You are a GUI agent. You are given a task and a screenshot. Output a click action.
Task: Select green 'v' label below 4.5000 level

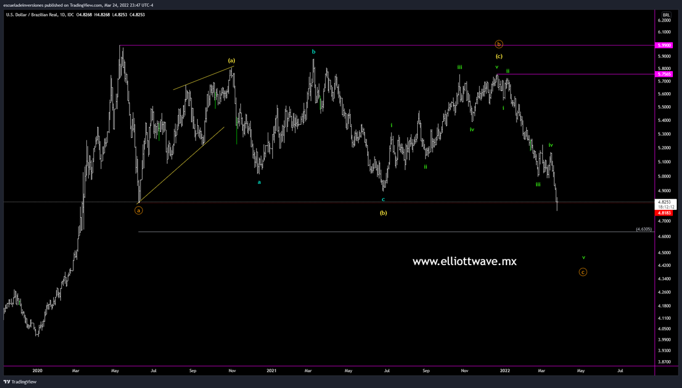583,258
